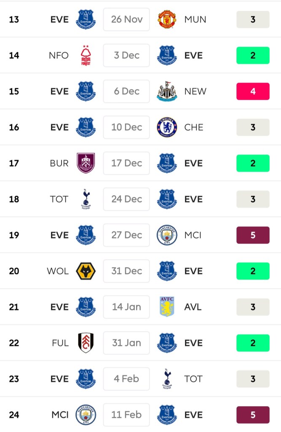This screenshot has height=432, width=281.
Task: Click the Manchester City crest in gameweek 24
Action: point(86,415)
